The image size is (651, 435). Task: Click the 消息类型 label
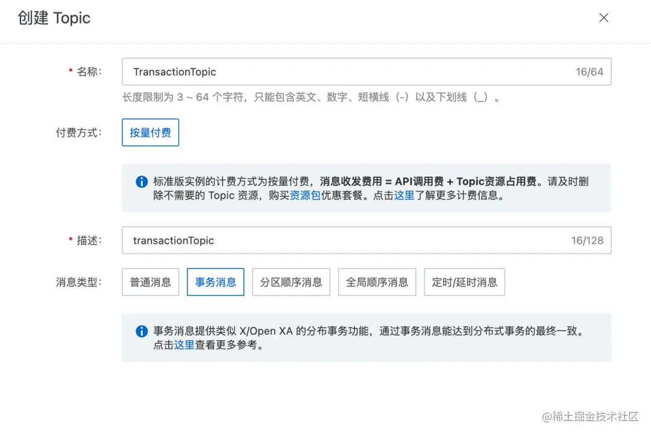[x=79, y=282]
